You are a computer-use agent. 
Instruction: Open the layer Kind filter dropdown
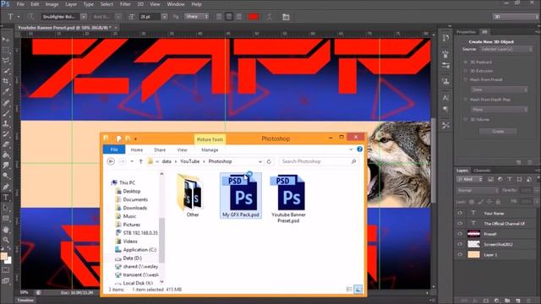click(470, 179)
